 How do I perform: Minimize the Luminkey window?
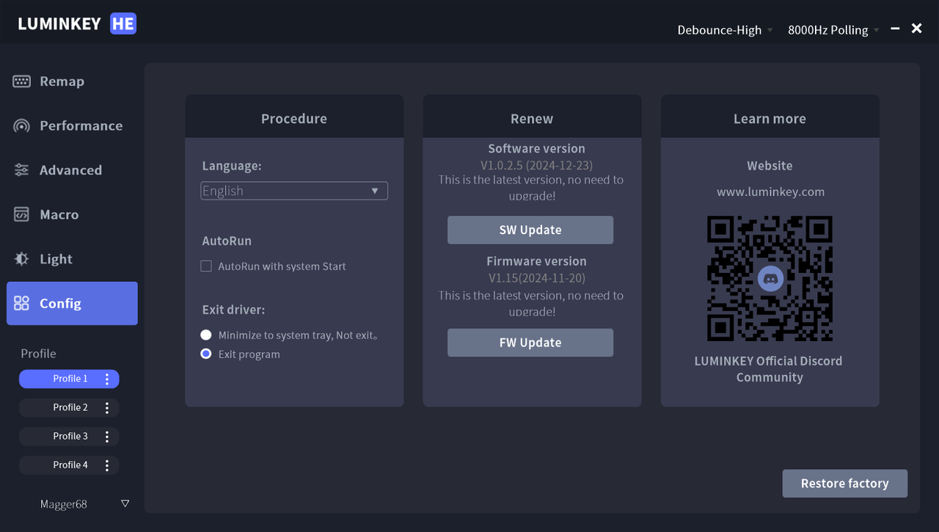click(895, 28)
